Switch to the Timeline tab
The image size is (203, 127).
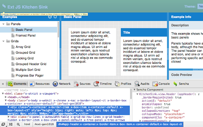pos(102,84)
